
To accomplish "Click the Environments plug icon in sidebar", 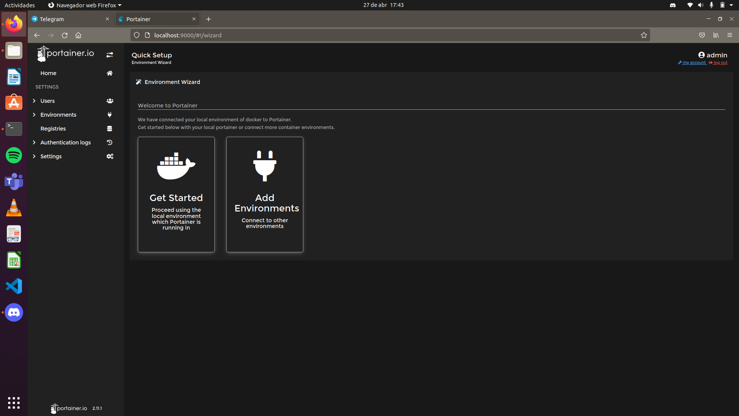I will (110, 115).
